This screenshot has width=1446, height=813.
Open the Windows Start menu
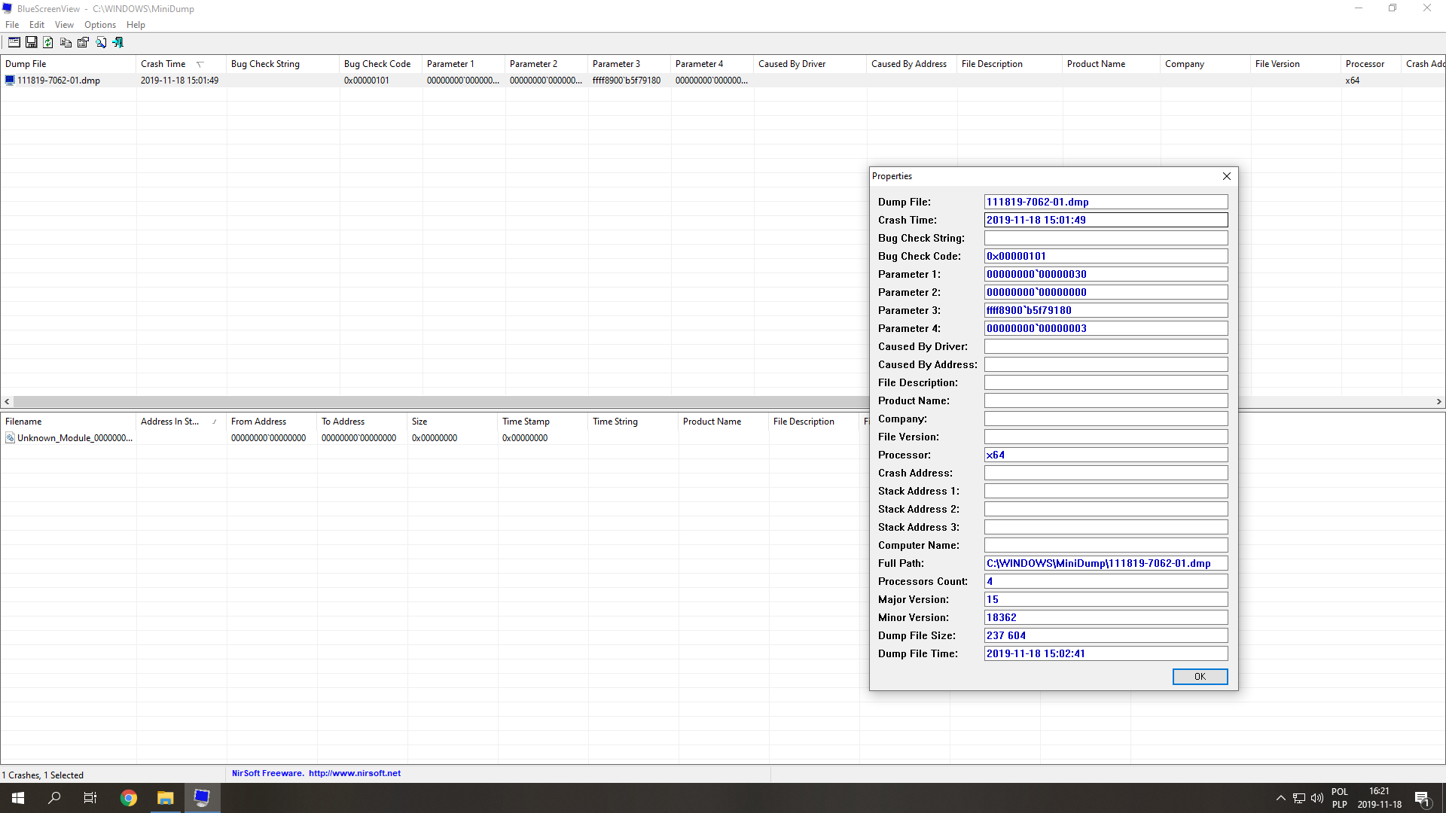point(18,798)
